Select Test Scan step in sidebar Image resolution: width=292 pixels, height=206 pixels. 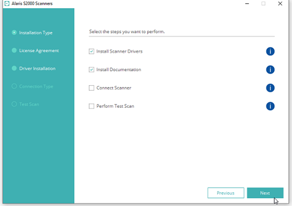pyautogui.click(x=25, y=104)
